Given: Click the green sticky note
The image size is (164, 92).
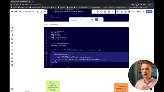Looking at the screenshot, I should click(x=53, y=86).
